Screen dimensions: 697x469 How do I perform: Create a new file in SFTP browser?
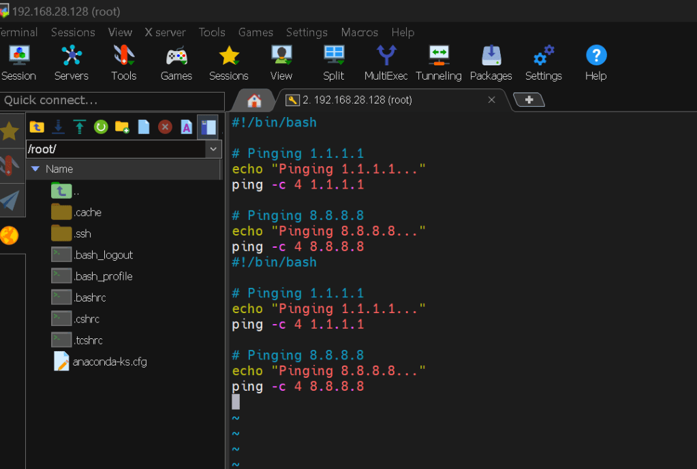(x=144, y=127)
